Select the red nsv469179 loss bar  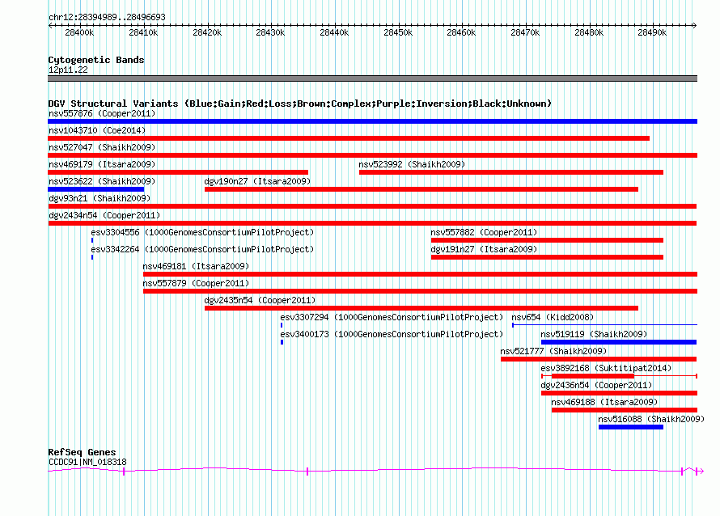(178, 172)
